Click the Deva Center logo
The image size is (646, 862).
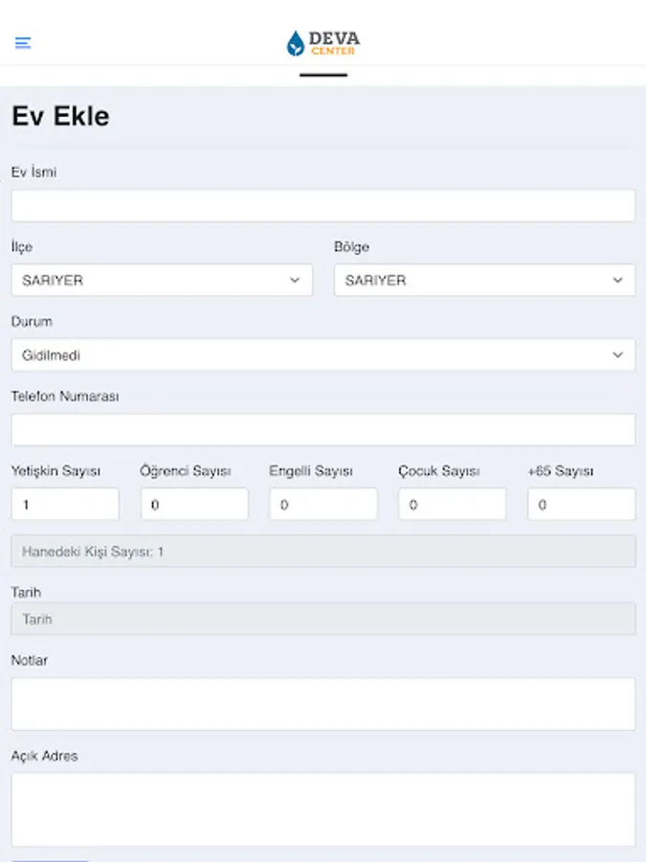pyautogui.click(x=323, y=43)
